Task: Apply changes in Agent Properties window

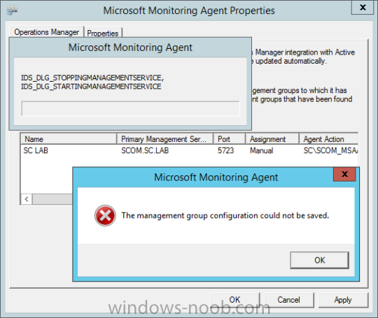Action: pos(343,300)
